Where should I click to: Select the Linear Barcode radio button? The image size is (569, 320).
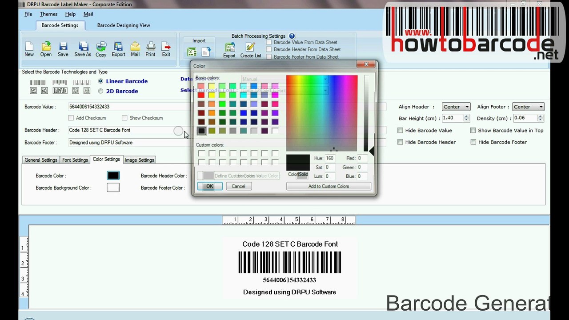click(100, 81)
